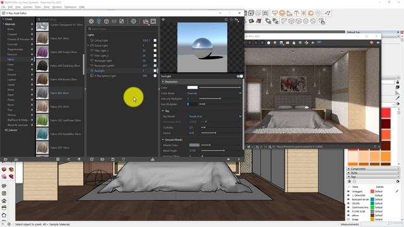
Task: Open Textures tab icon in Asset Editor
Action: (122, 21)
